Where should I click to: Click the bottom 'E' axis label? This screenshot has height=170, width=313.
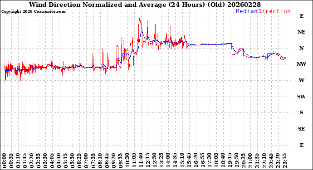click(302, 145)
